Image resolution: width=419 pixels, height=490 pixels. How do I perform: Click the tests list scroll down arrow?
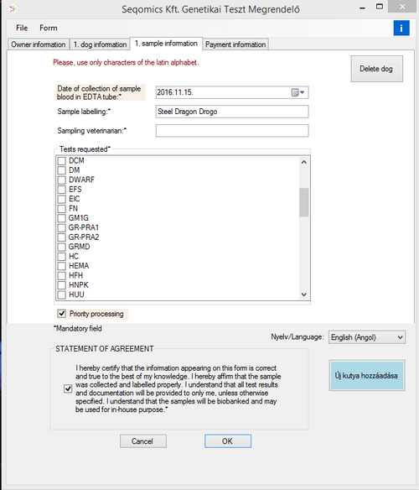304,295
